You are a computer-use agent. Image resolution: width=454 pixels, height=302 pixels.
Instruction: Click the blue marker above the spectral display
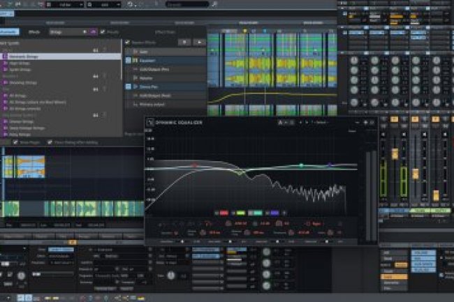point(264,31)
